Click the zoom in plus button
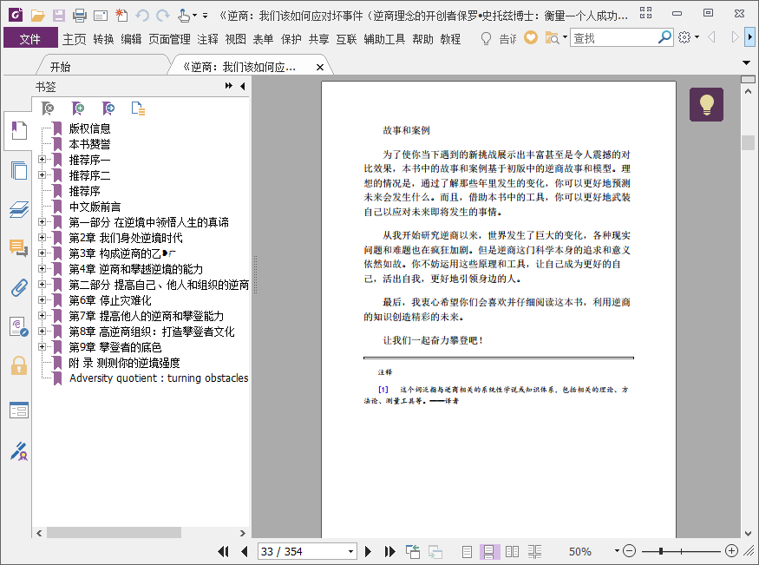 pos(731,550)
